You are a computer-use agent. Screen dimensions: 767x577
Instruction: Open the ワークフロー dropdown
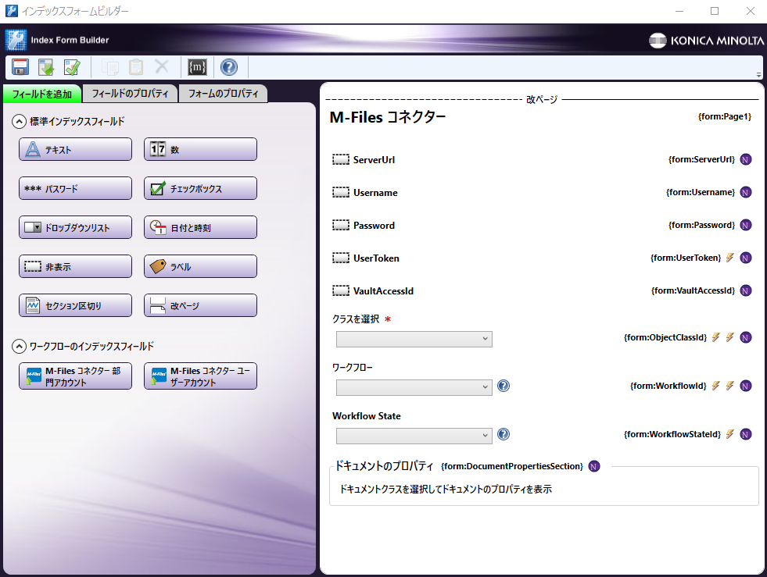[x=414, y=387]
